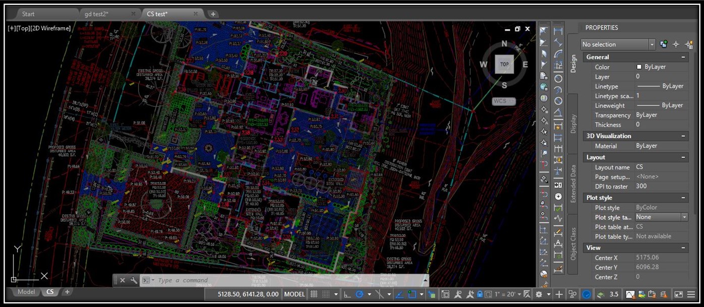Click the WCS coordinate system button
This screenshot has width=704, height=307.
pos(504,101)
